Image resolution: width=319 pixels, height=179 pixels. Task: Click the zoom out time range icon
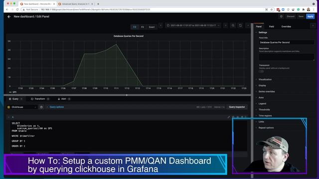click(233, 25)
